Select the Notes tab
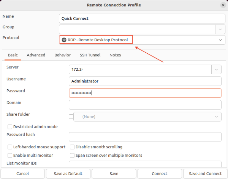The height and width of the screenshot is (179, 228). pos(115,55)
